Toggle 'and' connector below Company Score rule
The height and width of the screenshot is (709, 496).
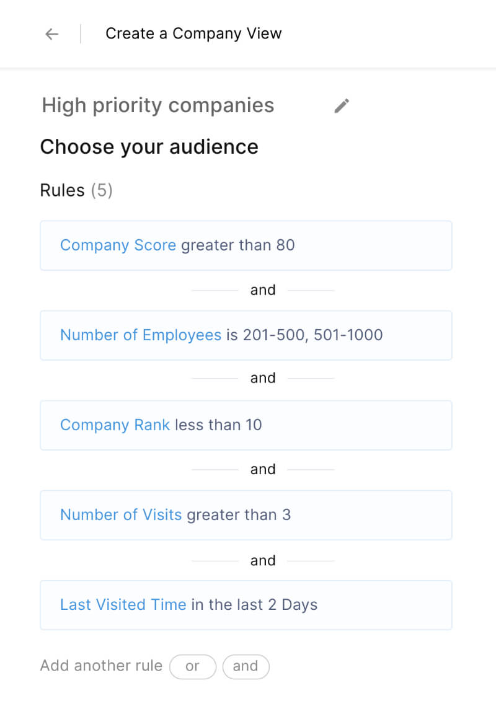[x=263, y=290]
